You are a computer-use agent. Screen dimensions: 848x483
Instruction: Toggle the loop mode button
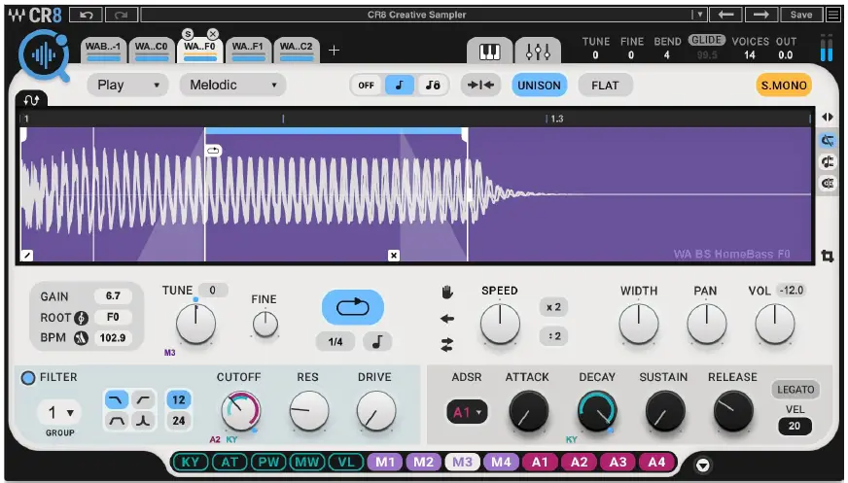pyautogui.click(x=353, y=307)
